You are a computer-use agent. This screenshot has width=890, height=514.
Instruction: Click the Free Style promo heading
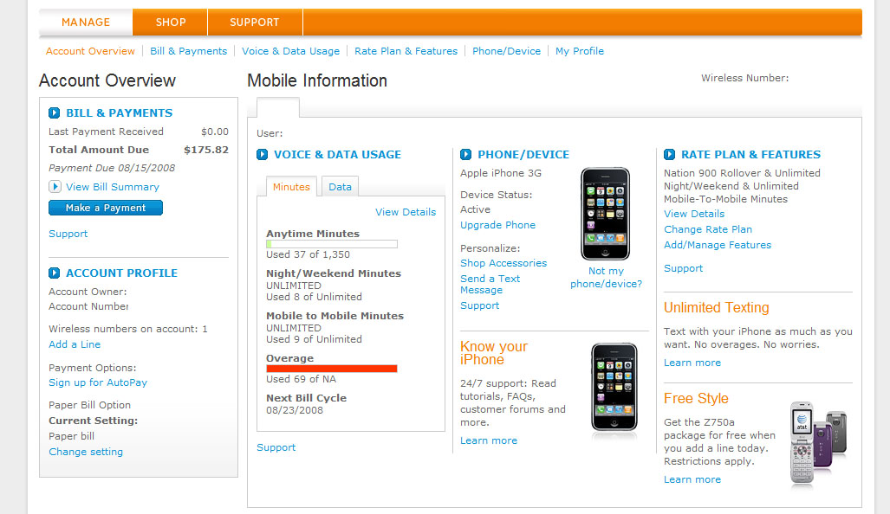coord(696,398)
